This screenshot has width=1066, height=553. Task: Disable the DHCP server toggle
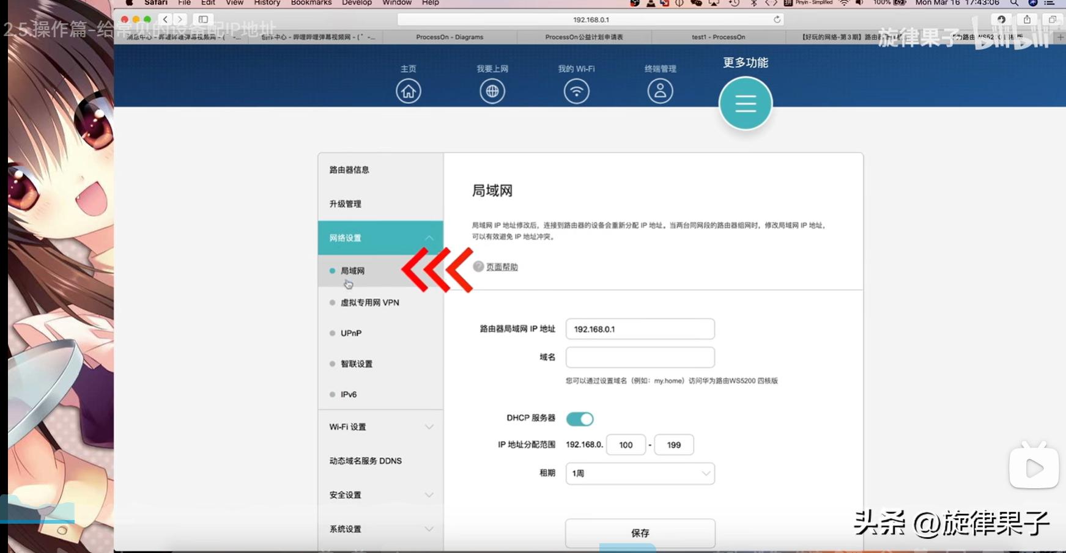[580, 419]
